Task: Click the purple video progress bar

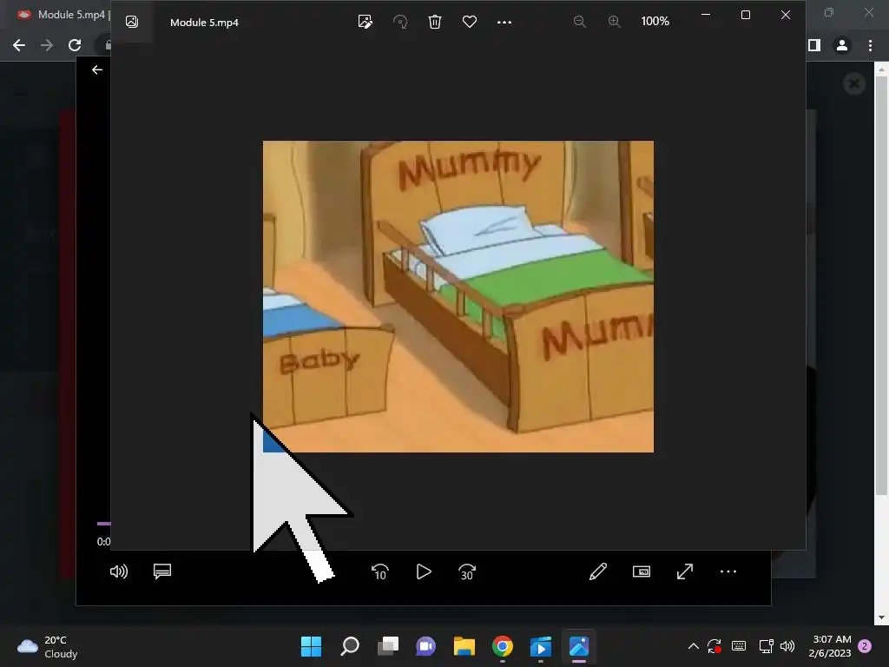Action: pyautogui.click(x=104, y=524)
